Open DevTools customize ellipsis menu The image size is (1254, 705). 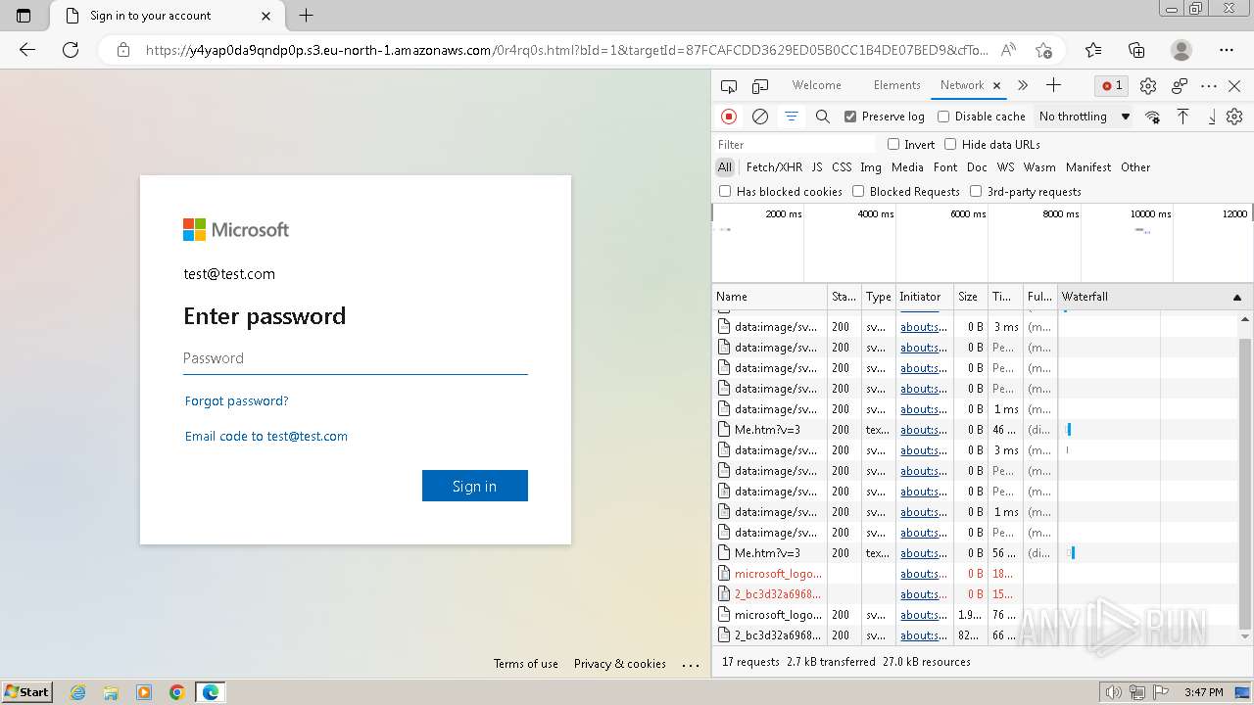(x=1209, y=86)
